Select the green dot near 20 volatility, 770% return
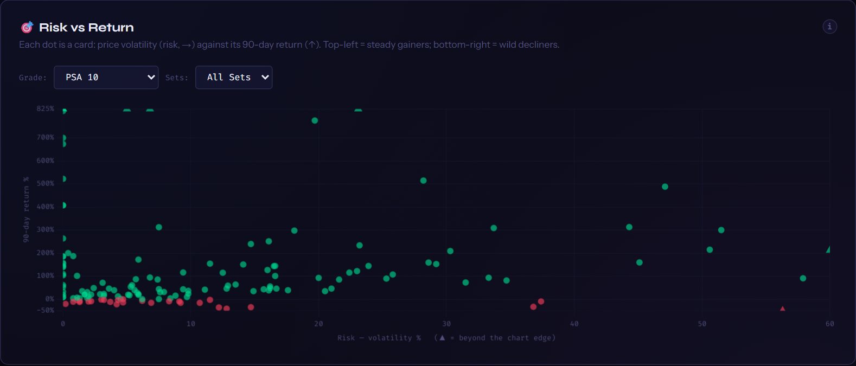Screen dimensions: 856x366 [x=315, y=120]
